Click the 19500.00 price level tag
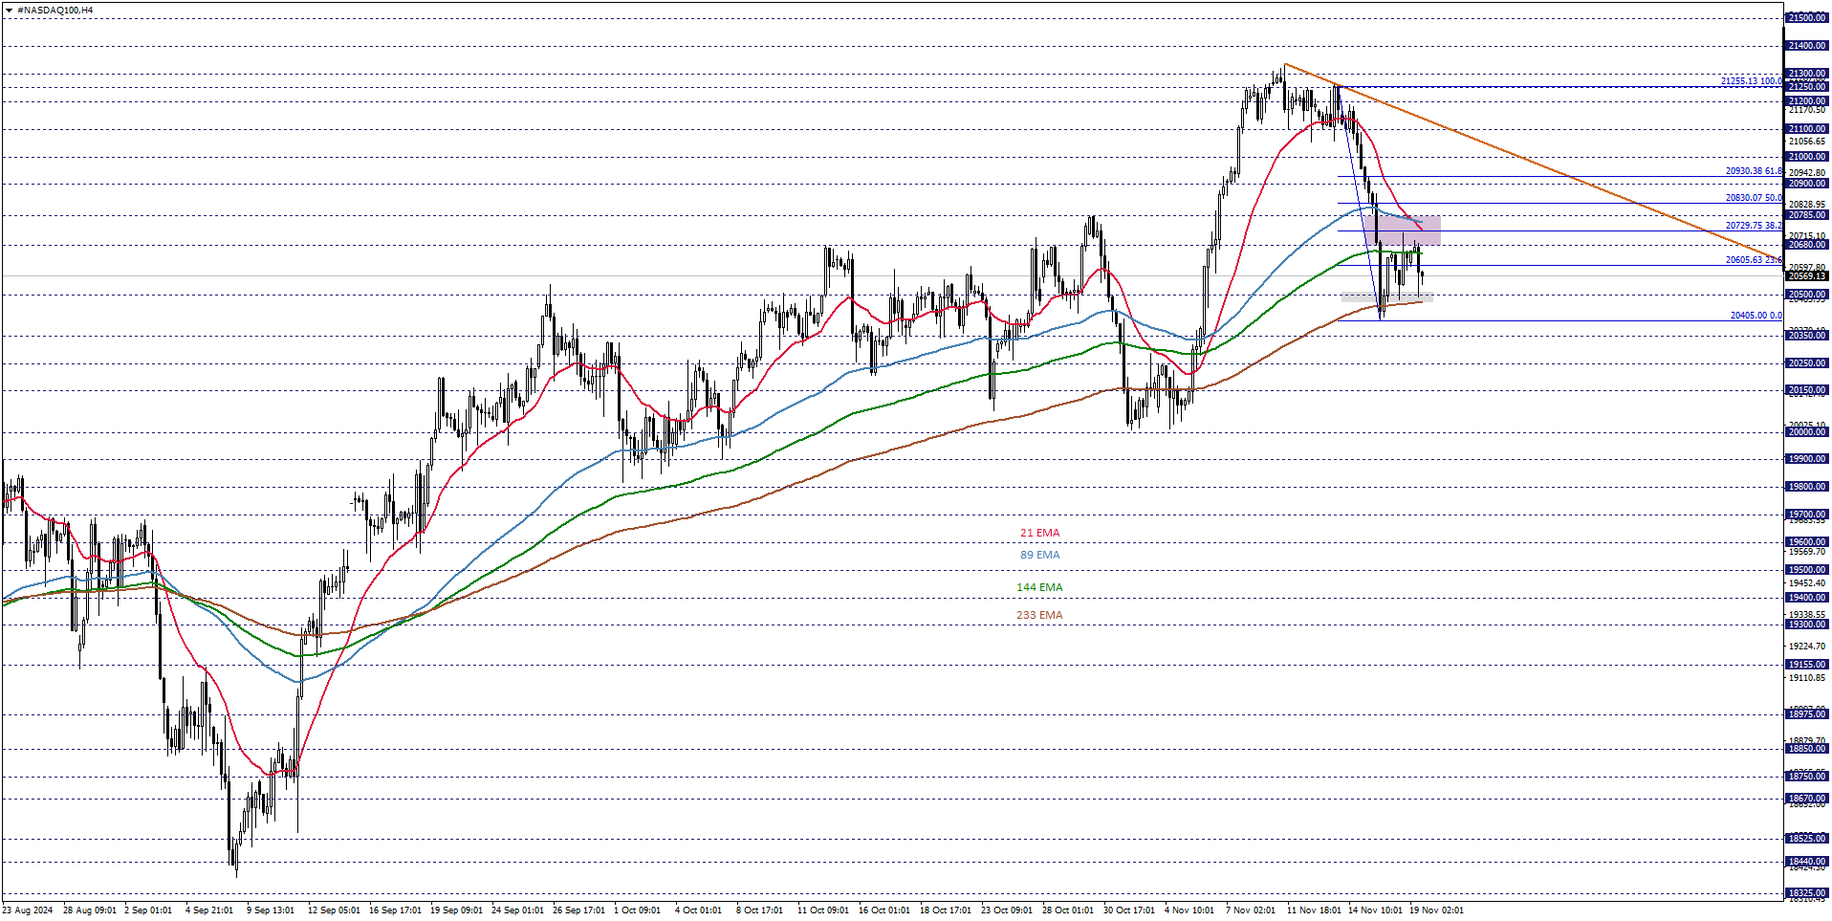This screenshot has height=921, width=1832. [1807, 570]
